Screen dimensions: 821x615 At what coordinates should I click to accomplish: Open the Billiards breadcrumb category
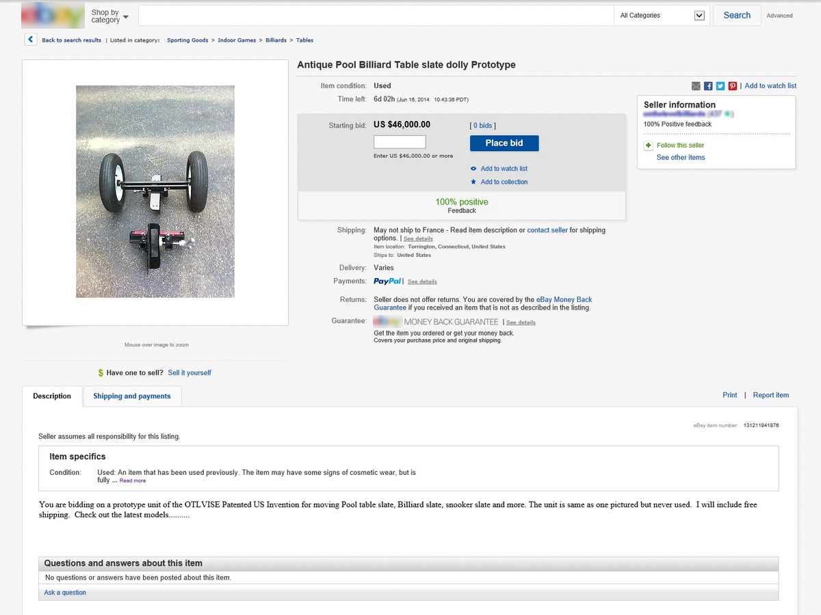pyautogui.click(x=276, y=40)
